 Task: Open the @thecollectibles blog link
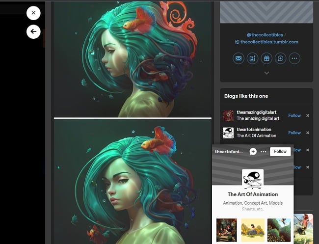point(265,35)
